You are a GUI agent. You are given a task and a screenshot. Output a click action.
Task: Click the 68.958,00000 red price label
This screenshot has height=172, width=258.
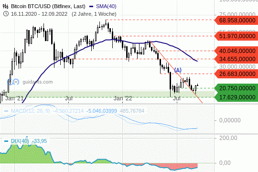point(237,21)
